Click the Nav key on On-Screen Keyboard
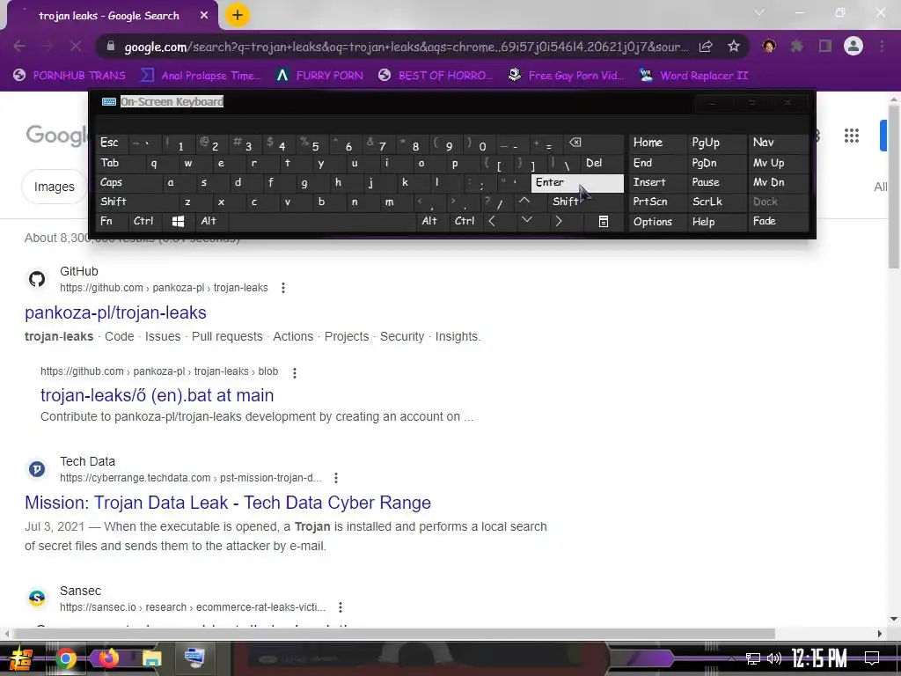The height and width of the screenshot is (676, 901). pyautogui.click(x=778, y=143)
